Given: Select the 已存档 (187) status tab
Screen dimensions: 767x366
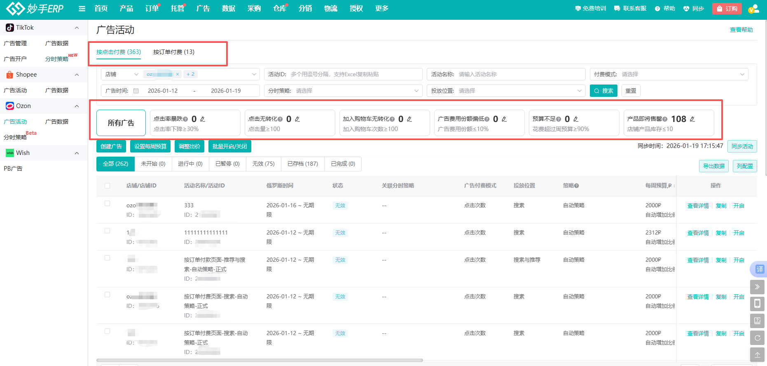Looking at the screenshot, I should (302, 164).
